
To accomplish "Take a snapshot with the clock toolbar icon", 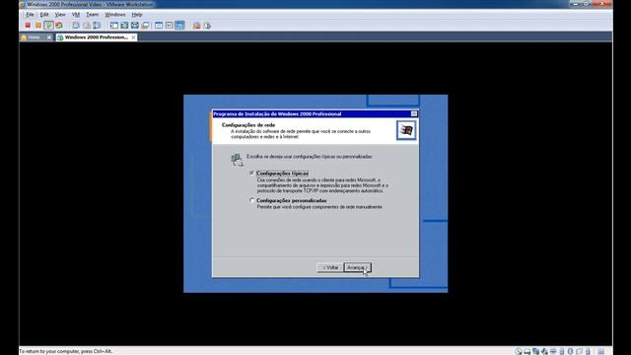I will tap(76, 26).
